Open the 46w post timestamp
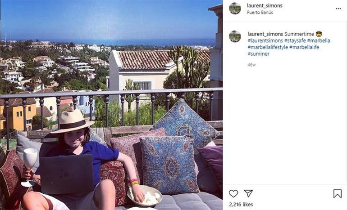 [x=251, y=65]
